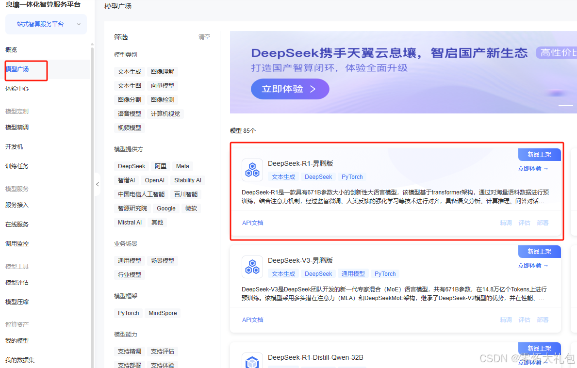Filter by 文本生图 model category
Viewport: 577px width, 368px height.
pos(130,86)
